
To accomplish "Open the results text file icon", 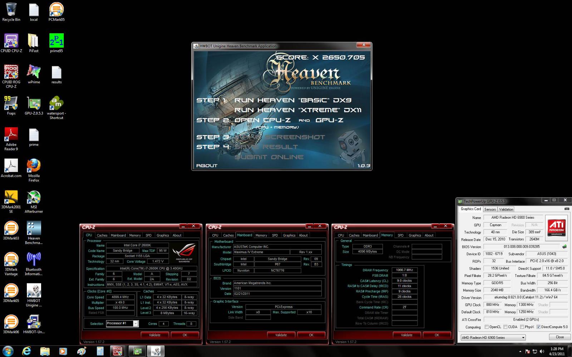I will 56,74.
